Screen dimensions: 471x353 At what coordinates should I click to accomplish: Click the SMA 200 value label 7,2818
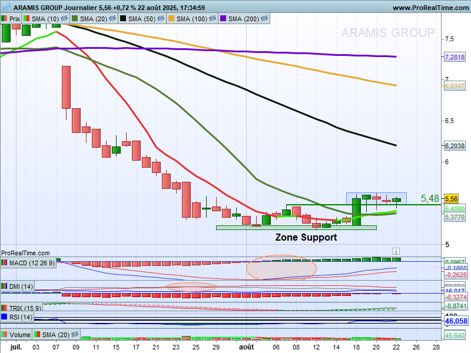click(455, 57)
